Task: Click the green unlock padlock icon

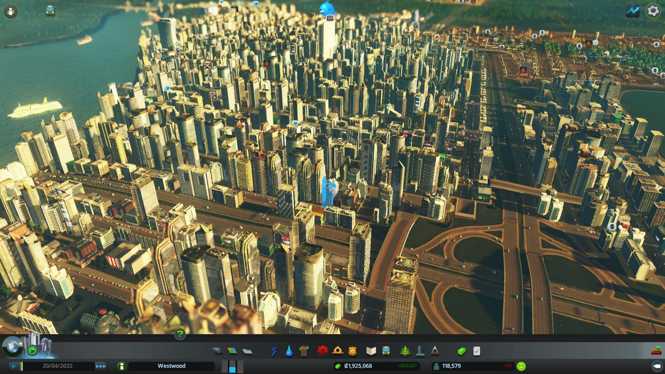Action: (33, 350)
